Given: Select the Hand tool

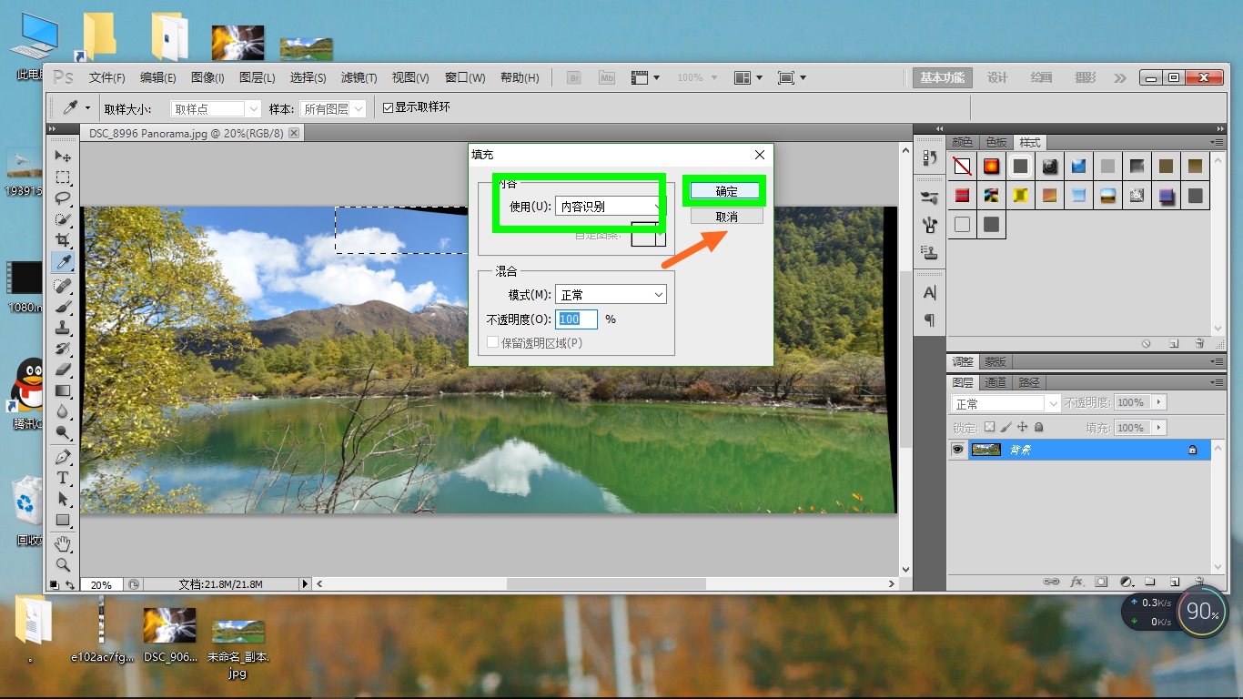Looking at the screenshot, I should 63,543.
